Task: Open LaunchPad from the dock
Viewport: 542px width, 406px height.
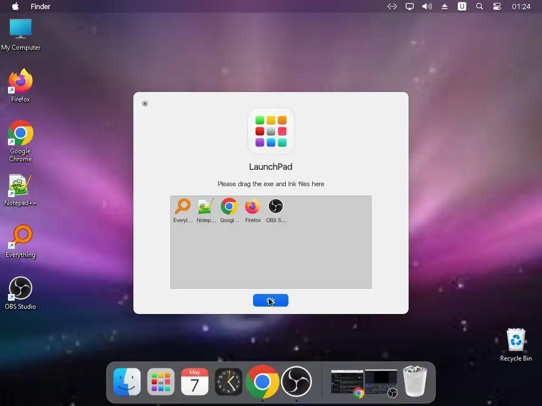Action: [x=161, y=382]
